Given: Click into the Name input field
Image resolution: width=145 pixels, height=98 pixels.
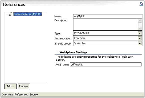Looking at the screenshot, I should [x=108, y=16].
